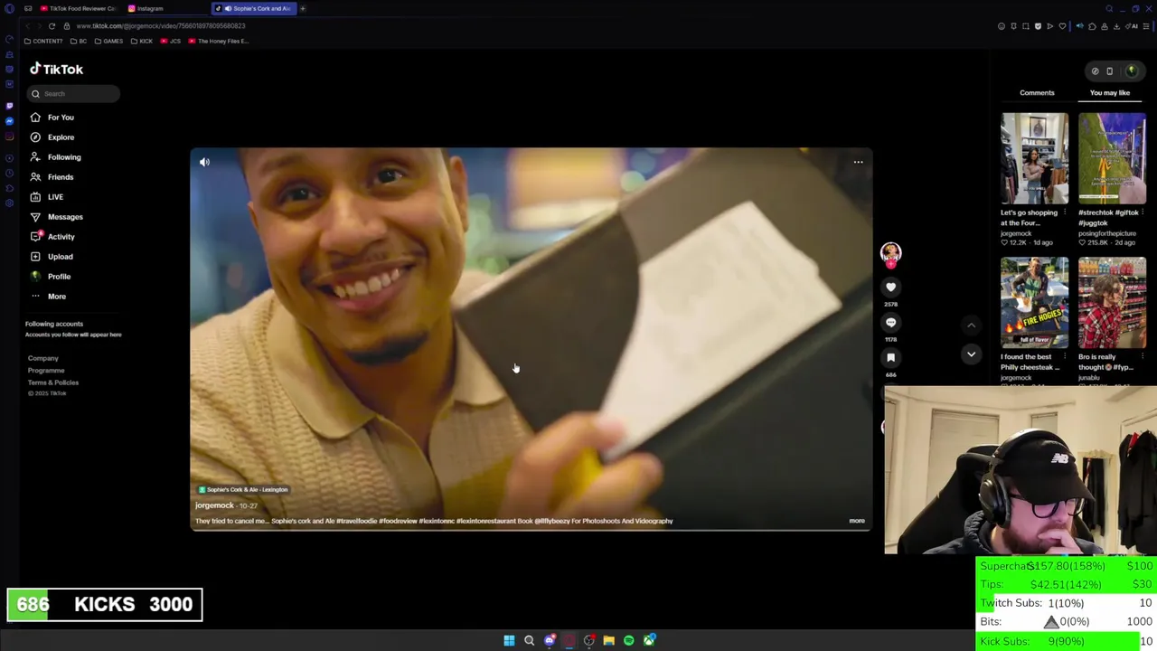Open the Programme footer link
The height and width of the screenshot is (651, 1157).
(x=46, y=371)
